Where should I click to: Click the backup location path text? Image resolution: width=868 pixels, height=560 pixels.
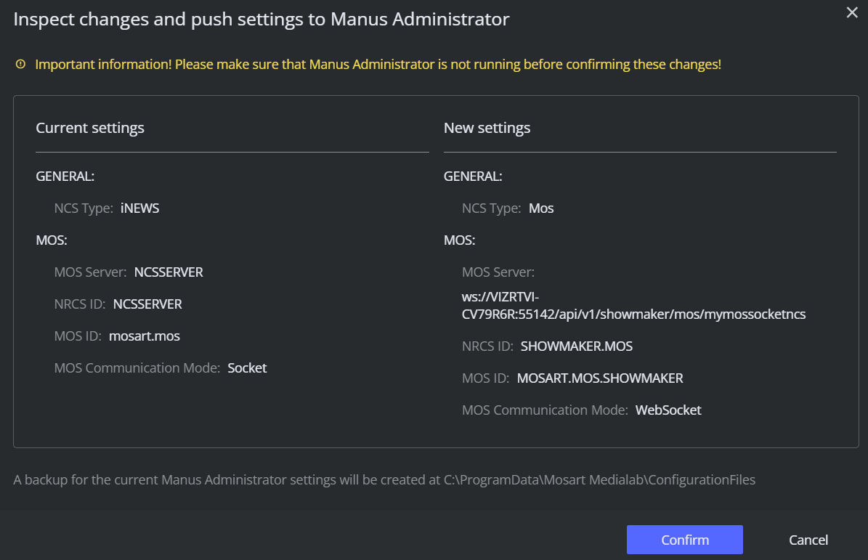point(599,480)
